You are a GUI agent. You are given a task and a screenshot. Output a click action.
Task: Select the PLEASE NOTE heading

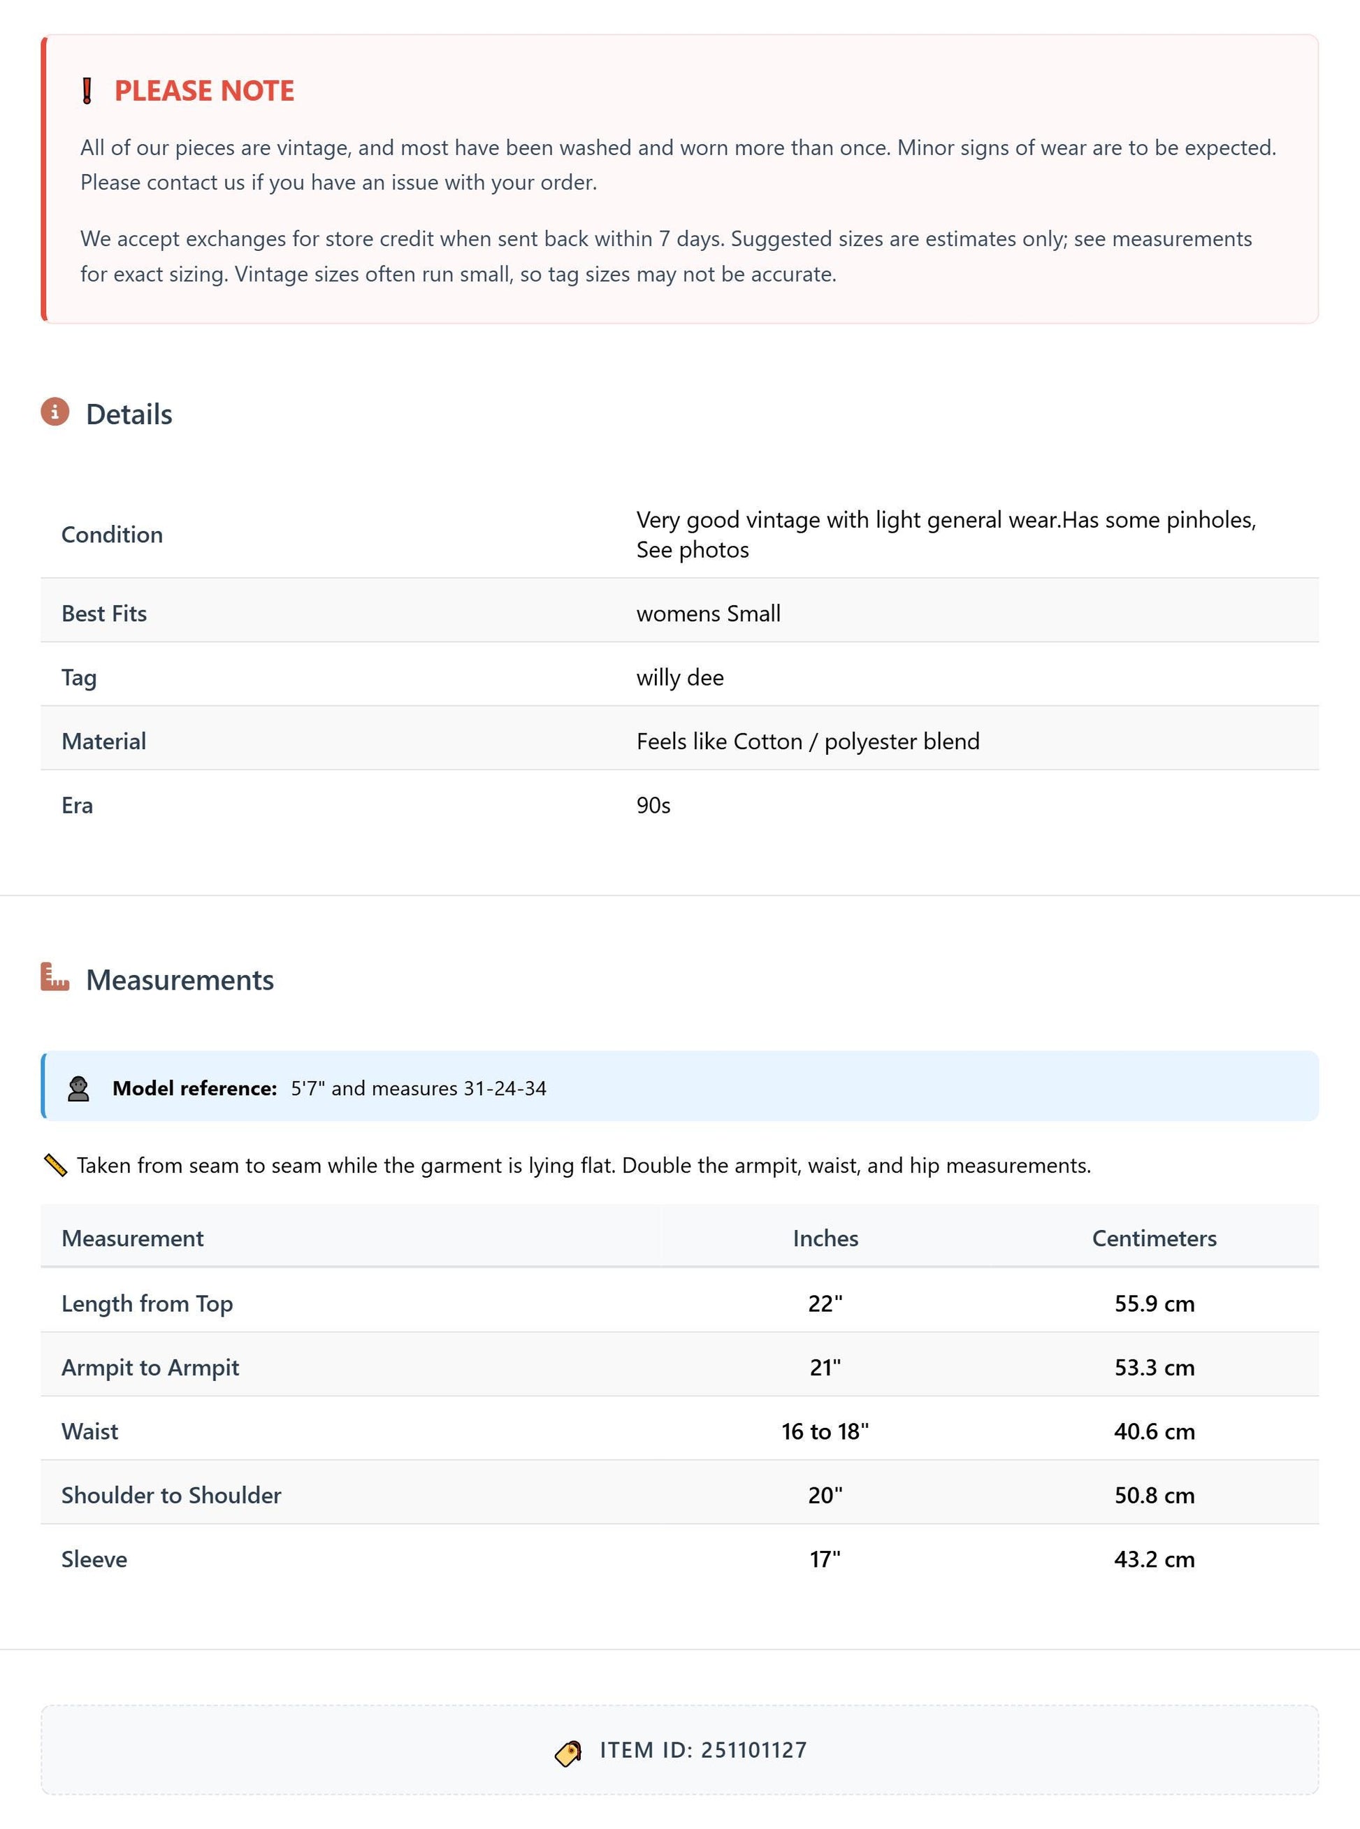(204, 91)
